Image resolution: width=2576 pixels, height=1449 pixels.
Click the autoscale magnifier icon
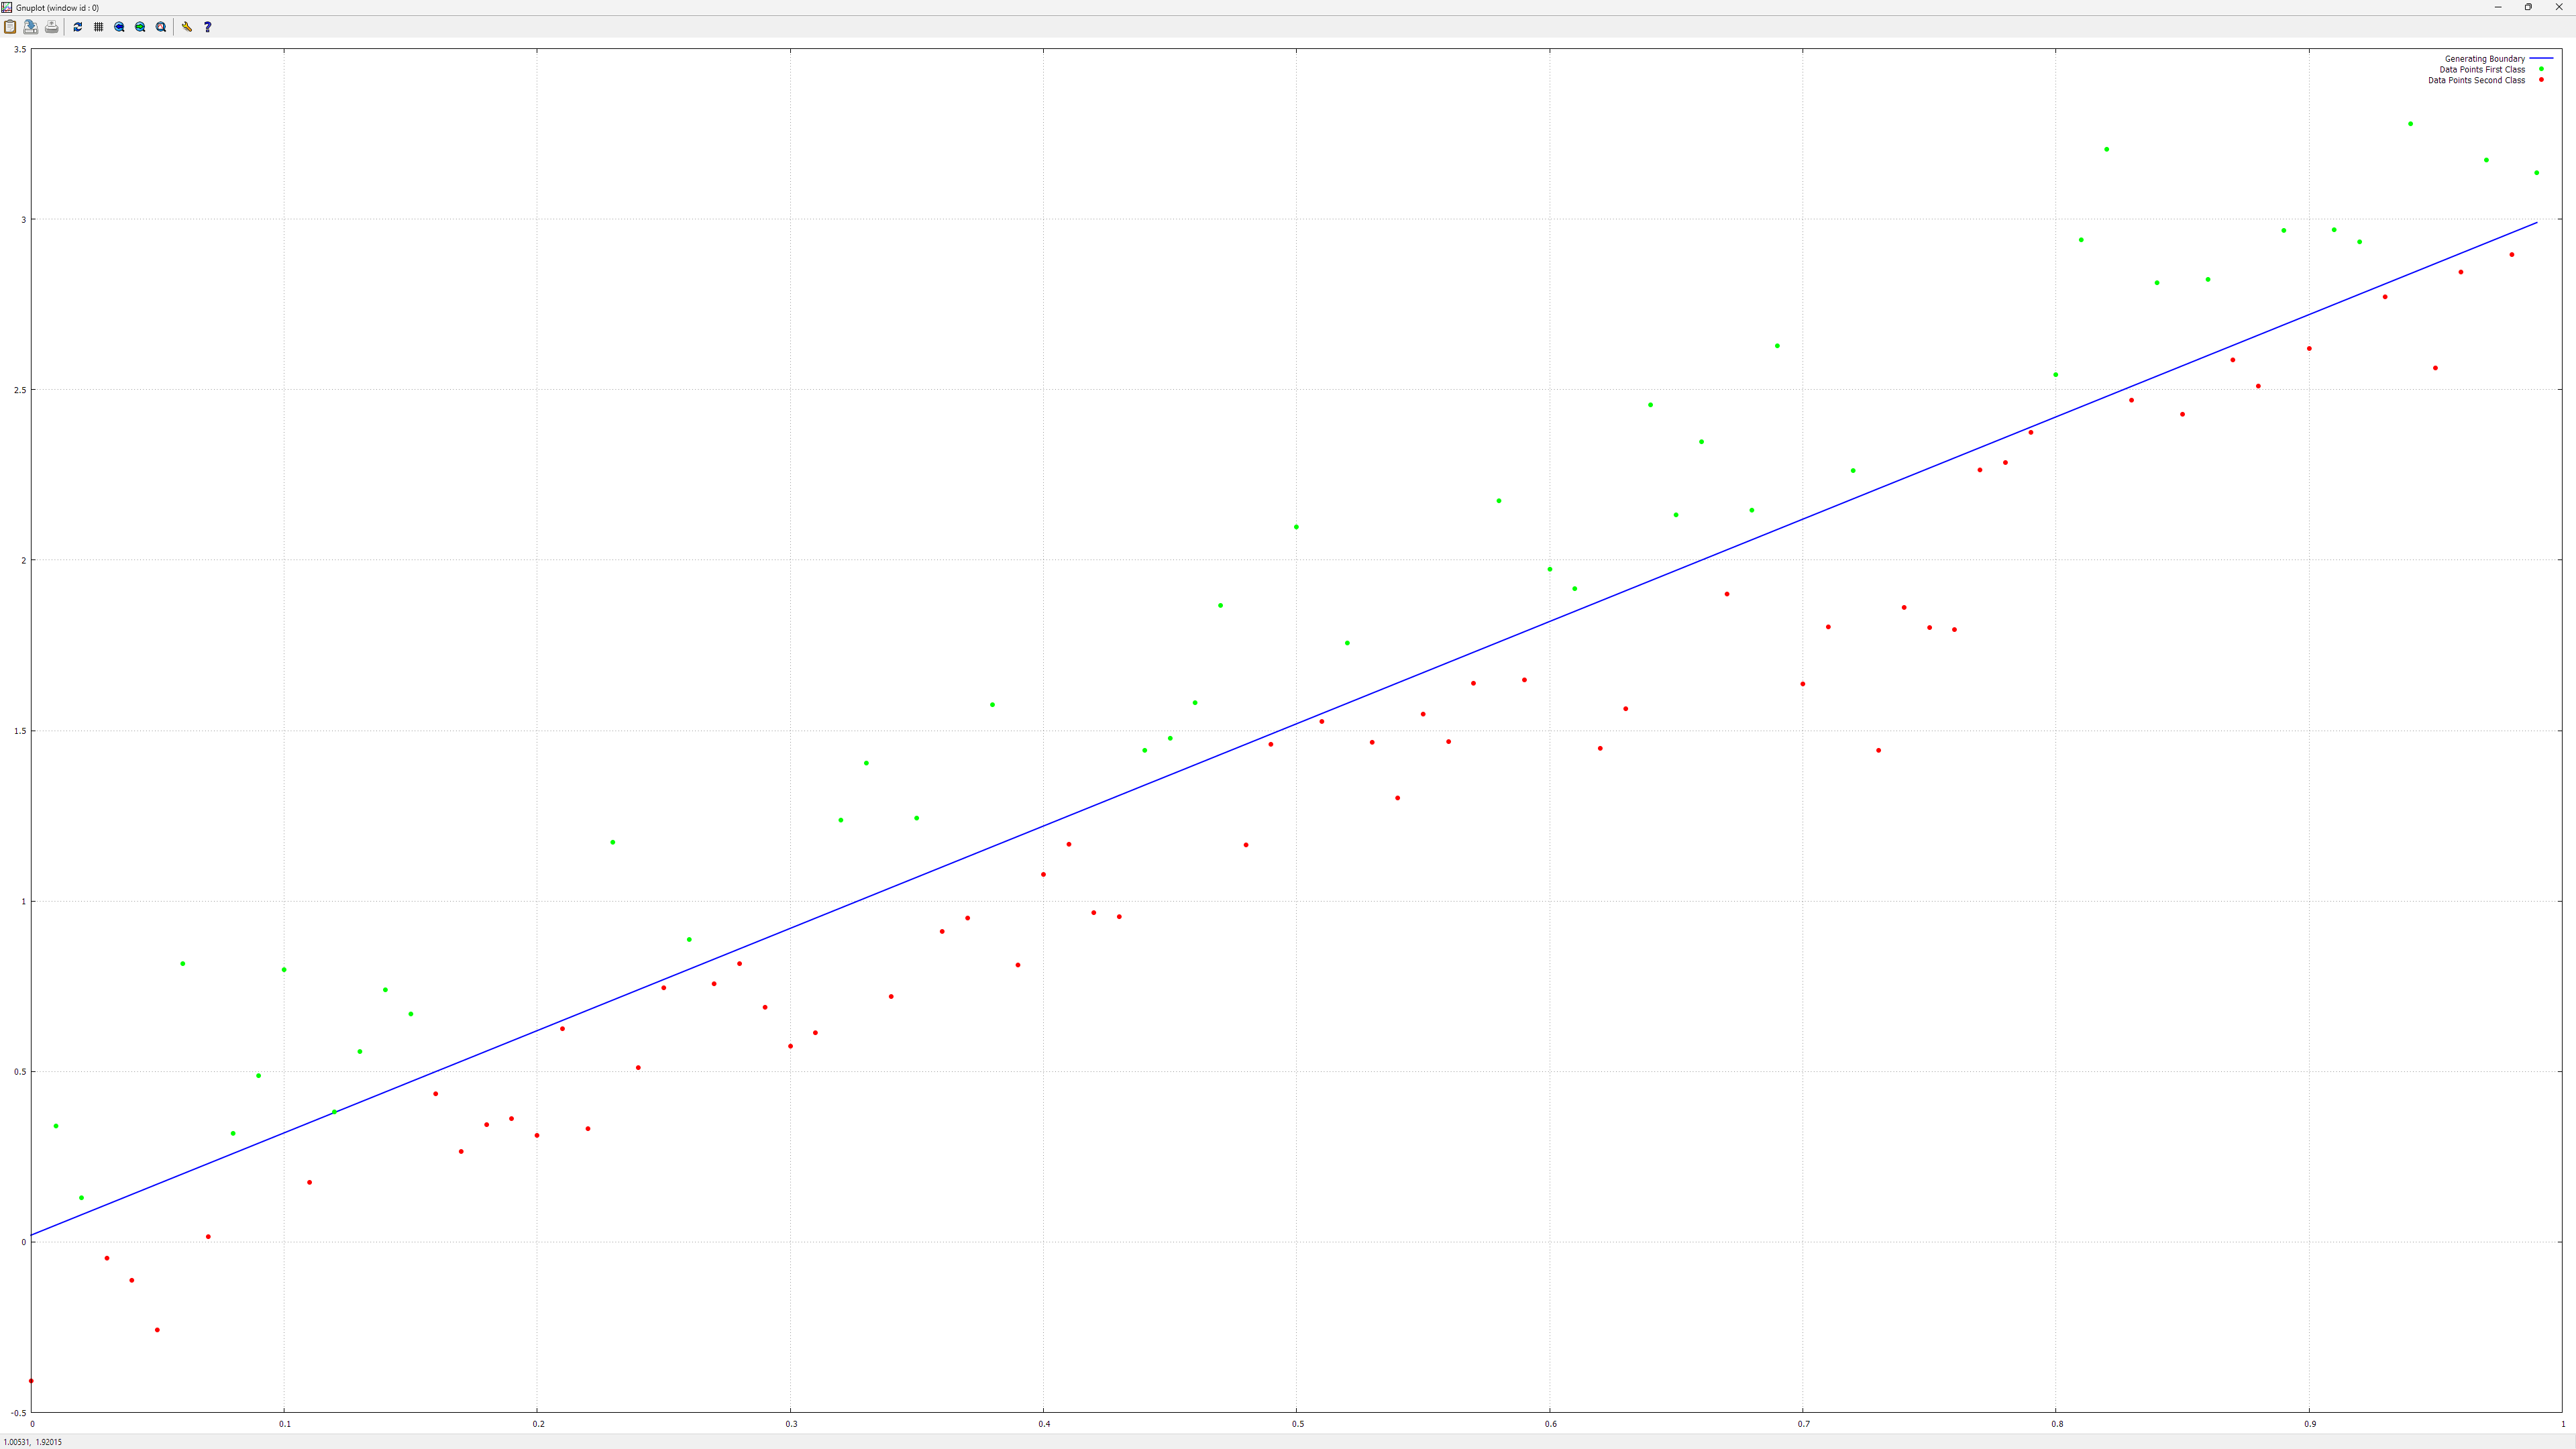pos(161,27)
